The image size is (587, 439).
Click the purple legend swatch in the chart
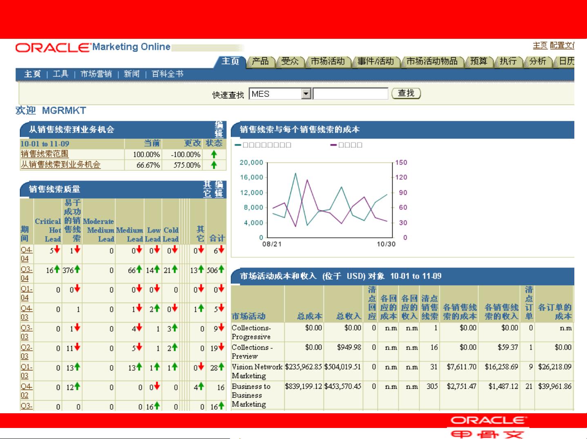(333, 145)
